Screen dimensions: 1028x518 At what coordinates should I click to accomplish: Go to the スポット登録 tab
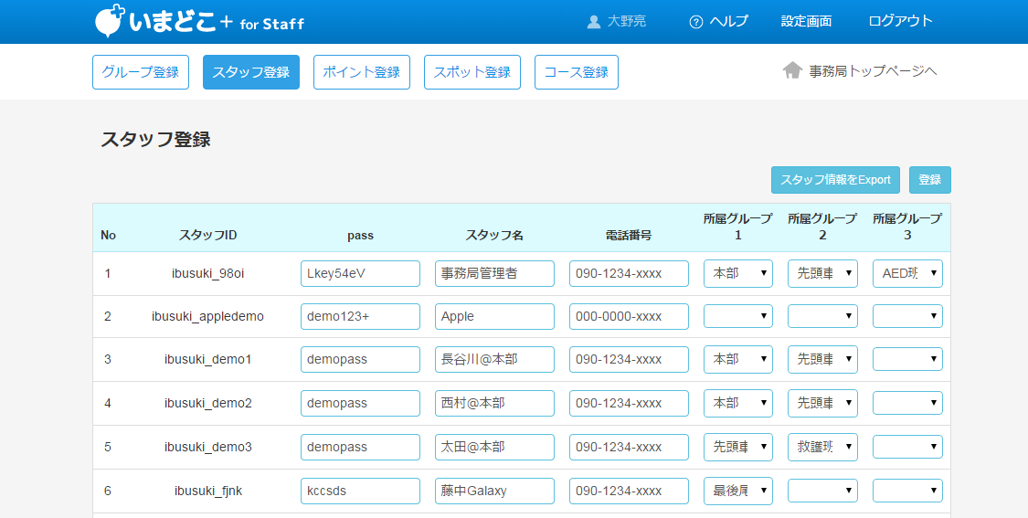pos(472,72)
